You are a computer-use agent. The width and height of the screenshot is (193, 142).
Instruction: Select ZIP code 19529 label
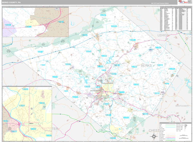(x=103, y=15)
